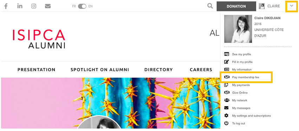Open the See my profile link
This screenshot has height=131, width=299.
[241, 54]
